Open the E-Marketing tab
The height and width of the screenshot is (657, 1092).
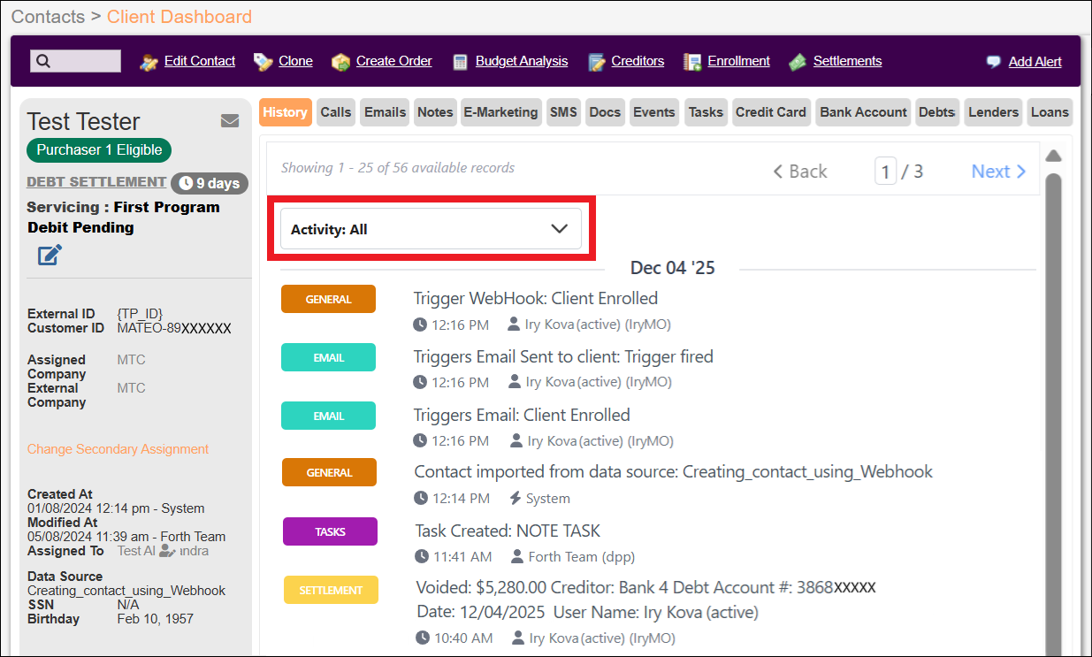[x=501, y=112]
